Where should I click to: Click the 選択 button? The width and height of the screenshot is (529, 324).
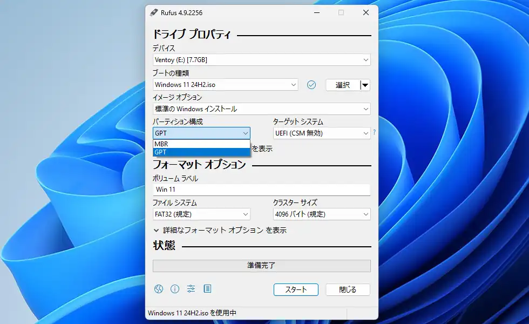click(343, 85)
